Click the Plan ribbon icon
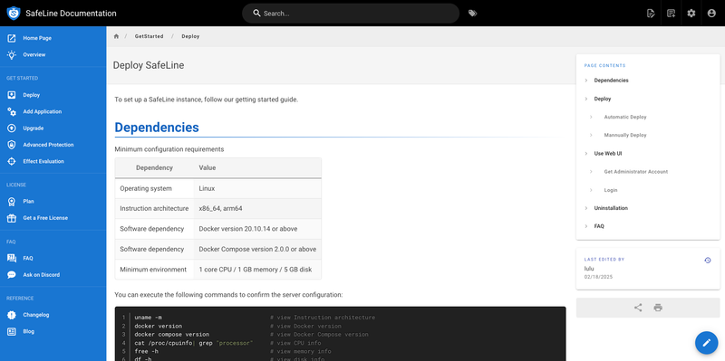The width and height of the screenshot is (725, 361). pos(12,202)
